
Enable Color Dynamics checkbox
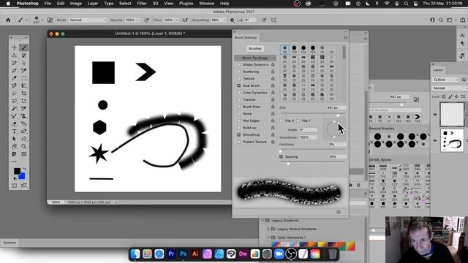pos(239,93)
